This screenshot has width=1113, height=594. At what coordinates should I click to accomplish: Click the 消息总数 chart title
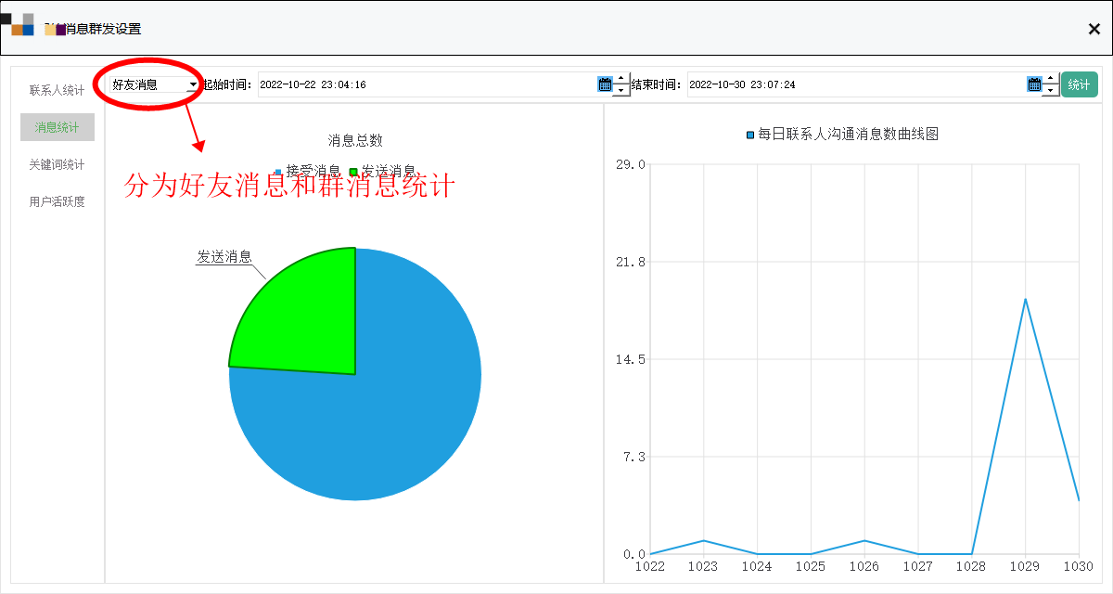(x=355, y=141)
